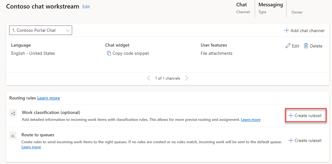Screen dimensions: 332x164
Task: Click the 'User features' label
Action: click(x=214, y=45)
